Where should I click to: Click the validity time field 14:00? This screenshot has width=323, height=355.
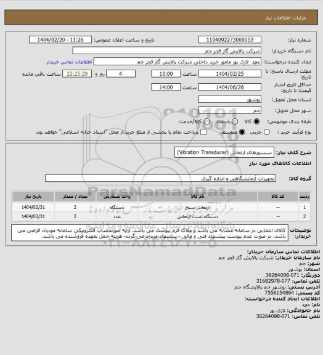tap(166, 87)
